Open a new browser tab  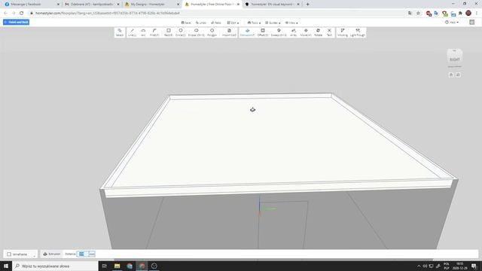(307, 5)
